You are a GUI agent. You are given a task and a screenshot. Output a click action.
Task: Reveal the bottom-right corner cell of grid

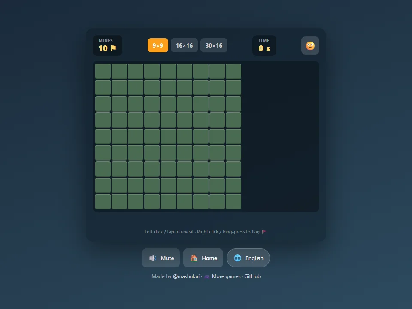point(233,202)
